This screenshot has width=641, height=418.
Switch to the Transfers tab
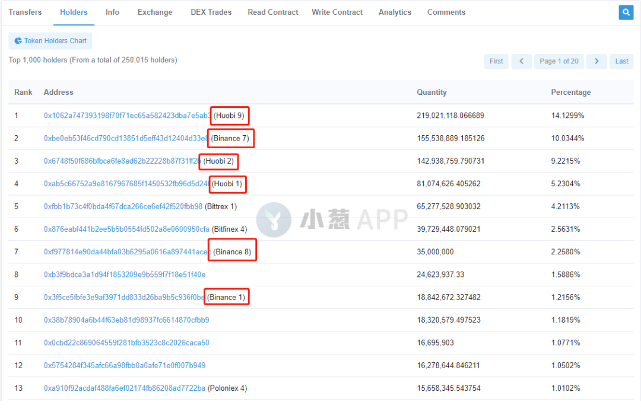tap(25, 12)
